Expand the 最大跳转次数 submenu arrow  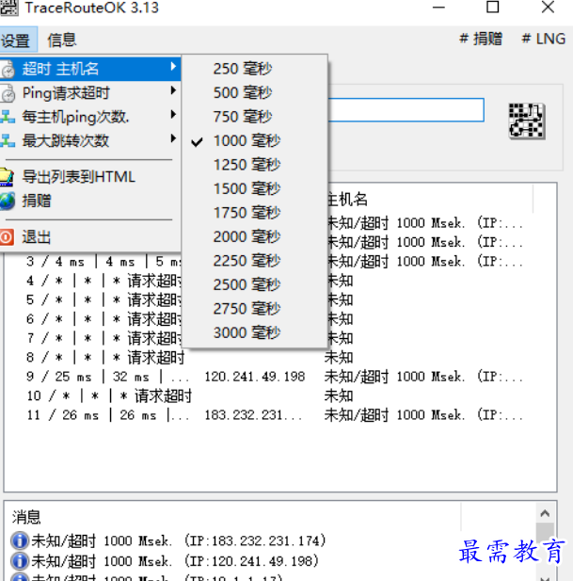coord(173,138)
